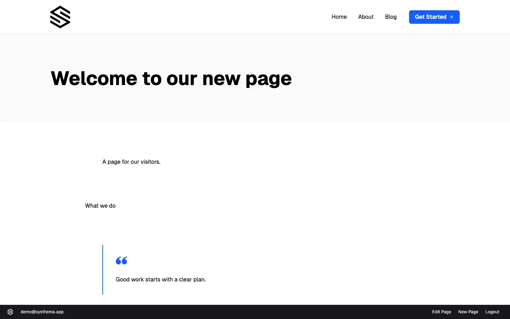Open Edit Page from the admin bar
Image resolution: width=510 pixels, height=319 pixels.
click(442, 312)
